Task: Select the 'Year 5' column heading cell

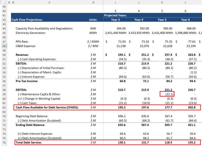Action: point(162,20)
